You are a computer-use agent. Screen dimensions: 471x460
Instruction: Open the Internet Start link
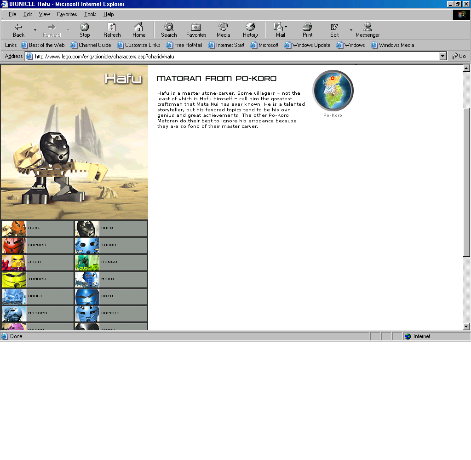click(226, 45)
